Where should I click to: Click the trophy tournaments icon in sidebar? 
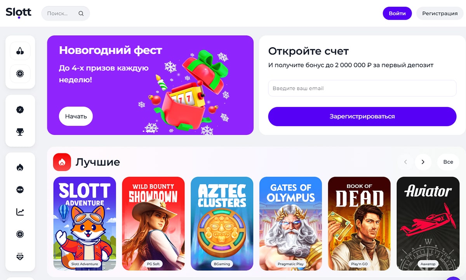tap(20, 132)
